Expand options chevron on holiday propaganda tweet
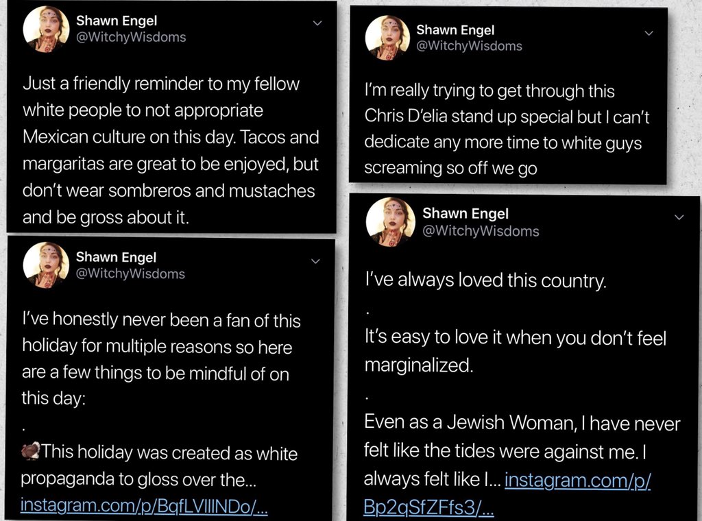This screenshot has height=521, width=702. [x=316, y=261]
